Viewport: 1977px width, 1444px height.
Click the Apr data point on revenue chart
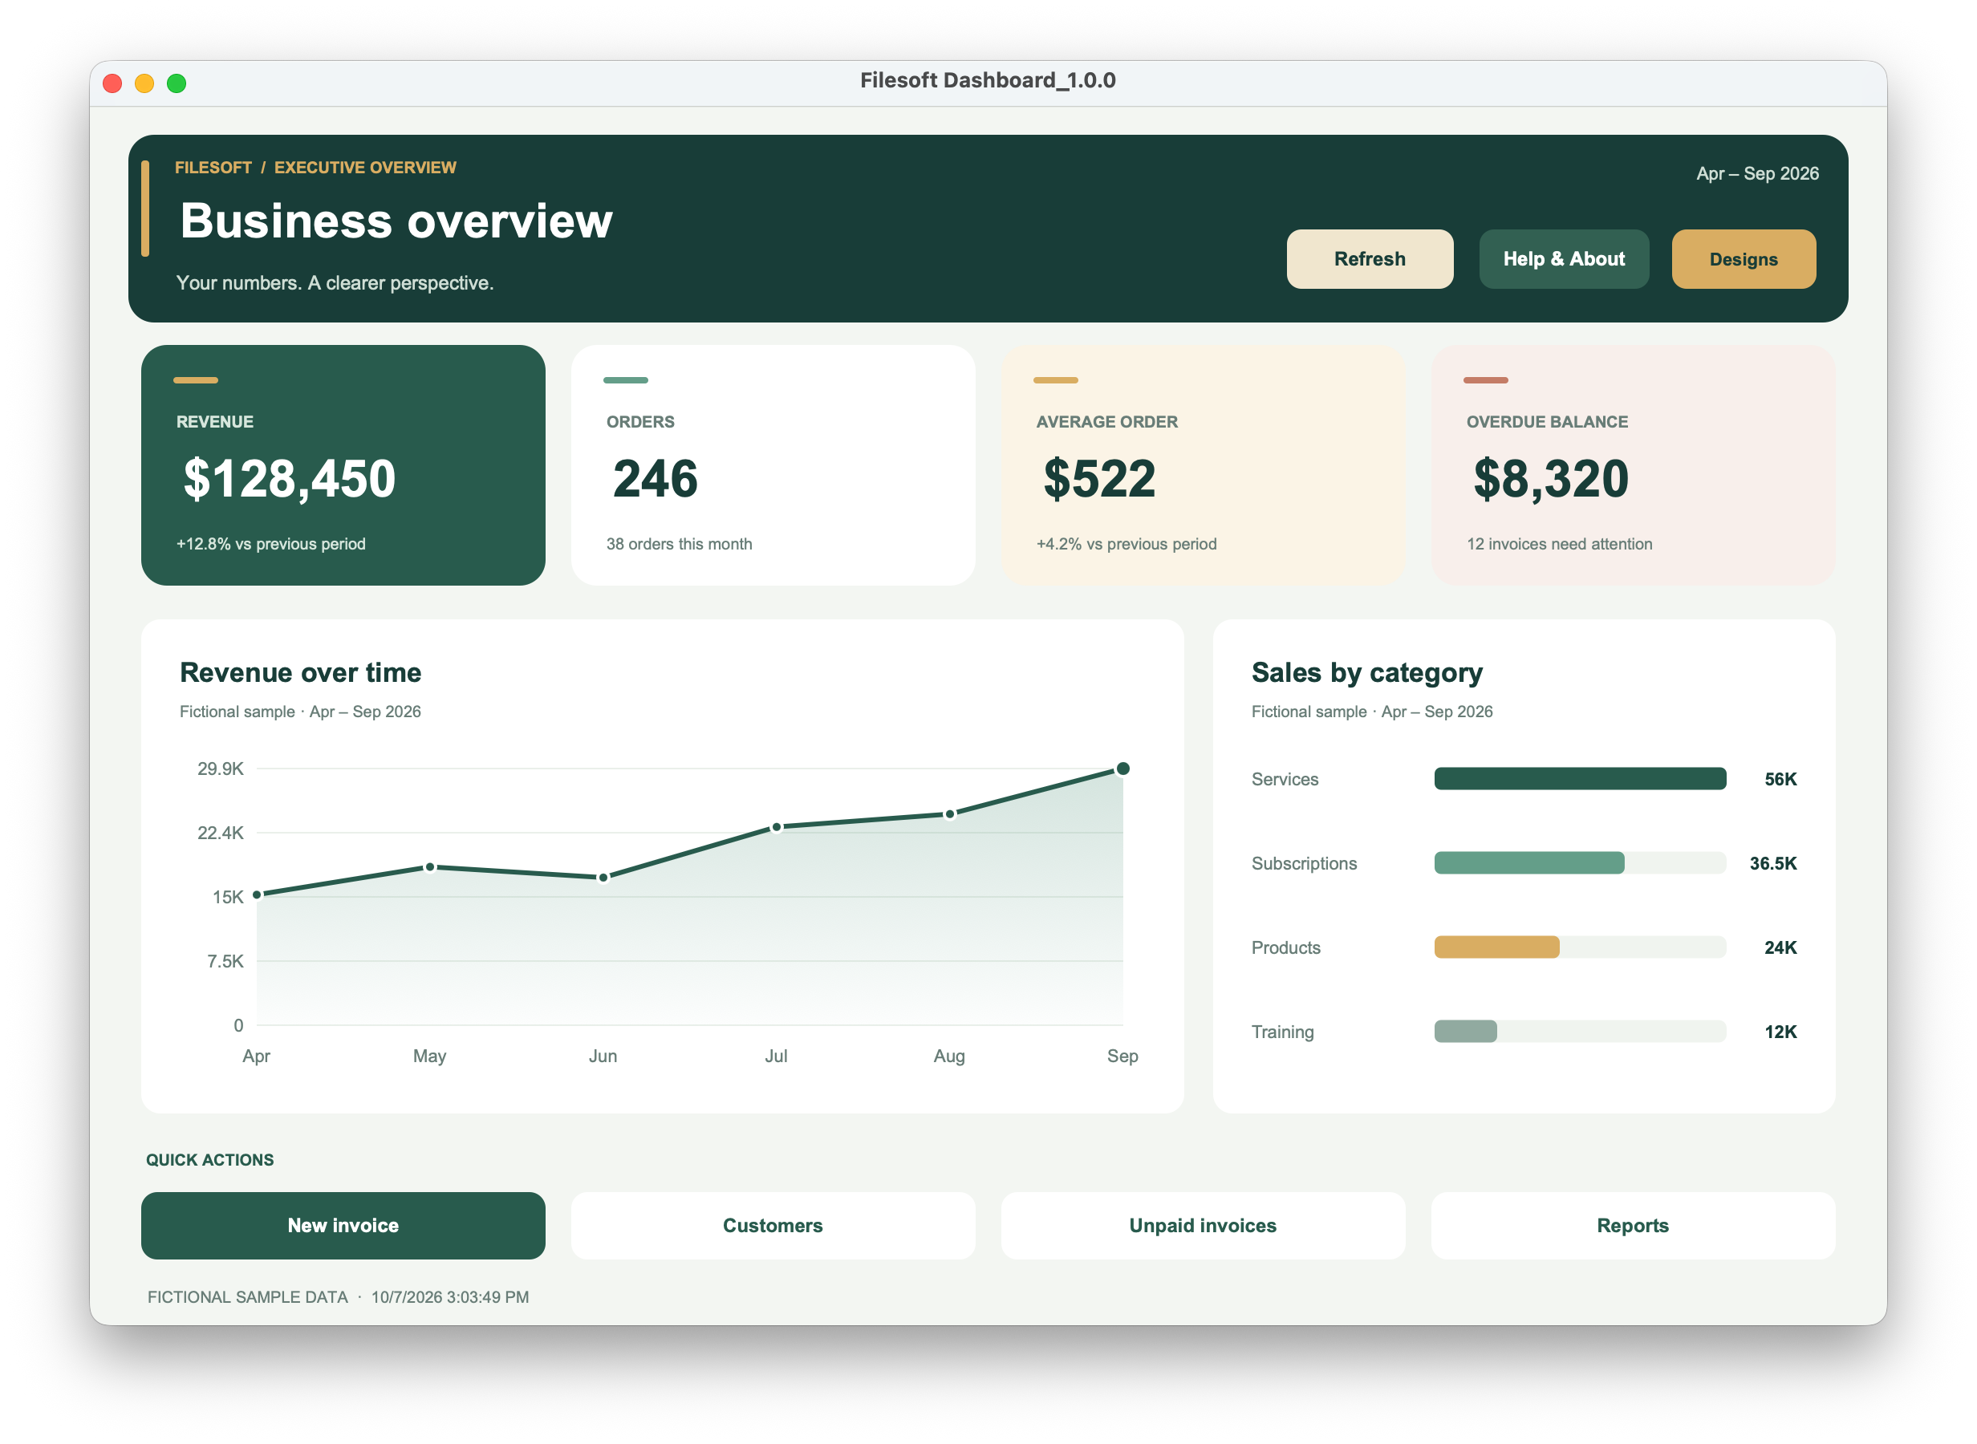257,894
